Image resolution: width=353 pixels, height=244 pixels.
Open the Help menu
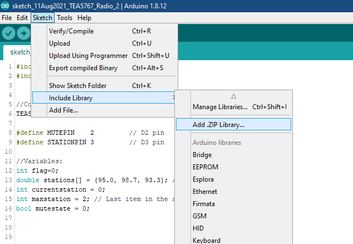click(84, 18)
